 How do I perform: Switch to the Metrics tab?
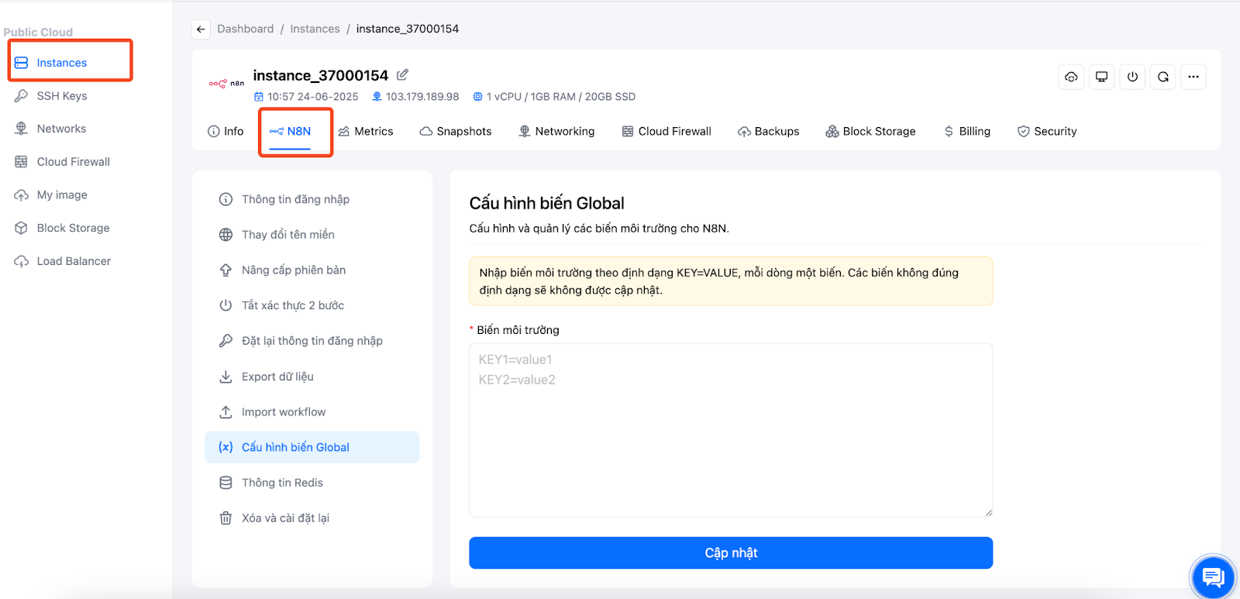coord(366,131)
